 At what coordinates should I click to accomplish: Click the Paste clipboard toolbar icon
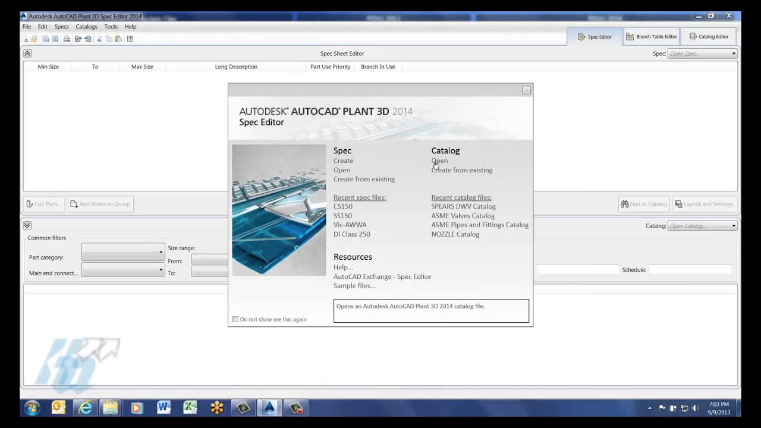click(118, 39)
